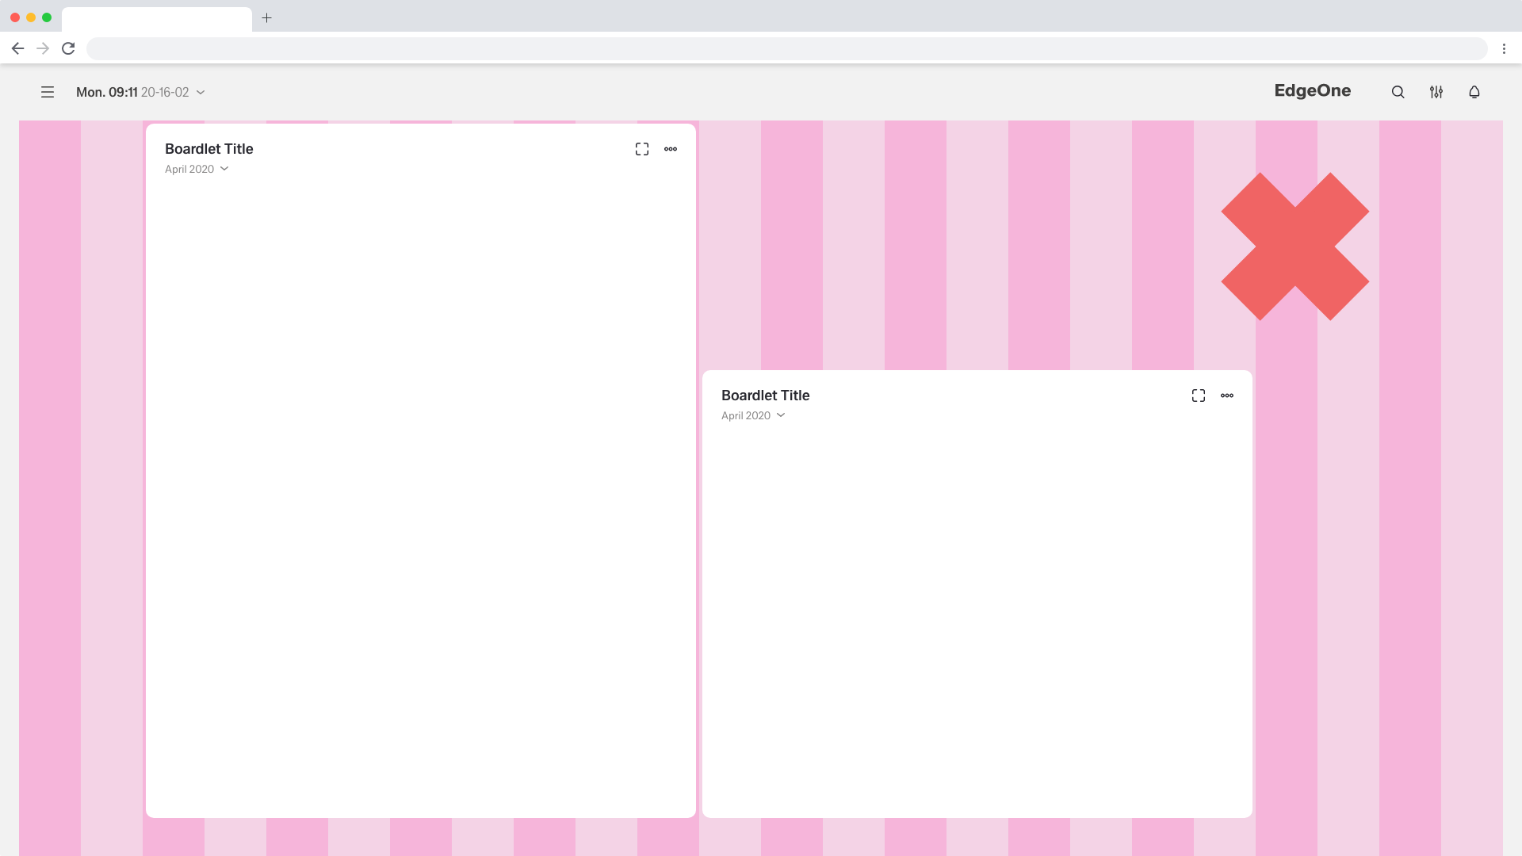Click the search magnifier icon

point(1398,92)
